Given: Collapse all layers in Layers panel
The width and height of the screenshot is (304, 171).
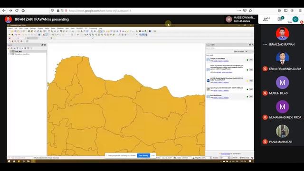Looking at the screenshot, I should click(x=28, y=48).
